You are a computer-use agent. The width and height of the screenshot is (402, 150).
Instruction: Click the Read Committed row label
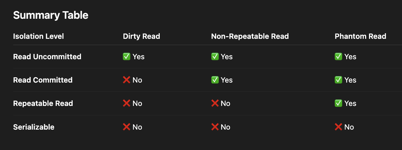[43, 80]
